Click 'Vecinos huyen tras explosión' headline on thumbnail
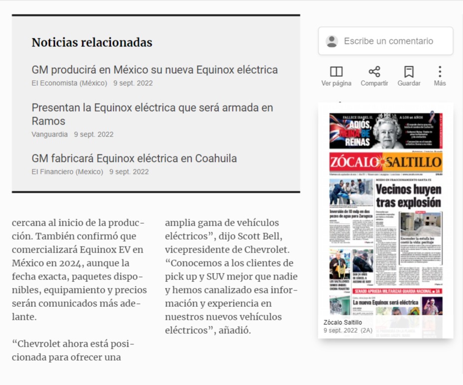The width and height of the screenshot is (463, 385). click(x=409, y=196)
